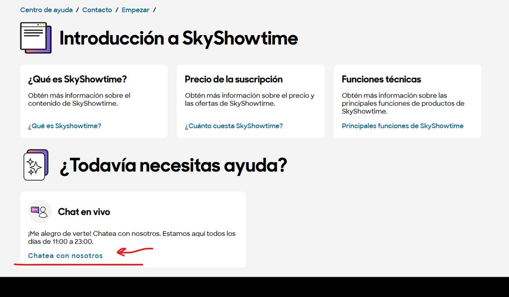Click the sparkle stars icon beside ¿Todavía necesitas ayuda?
This screenshot has height=297, width=509.
pyautogui.click(x=36, y=165)
